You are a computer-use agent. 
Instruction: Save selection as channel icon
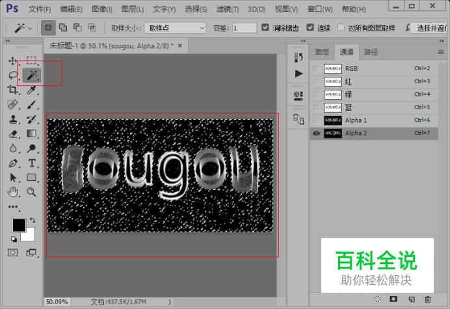393,299
